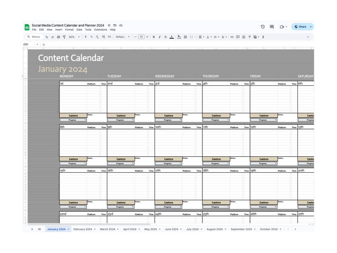
Task: Switch to February 2024 sheet tab
Action: pos(84,229)
